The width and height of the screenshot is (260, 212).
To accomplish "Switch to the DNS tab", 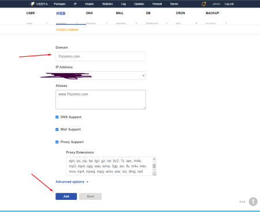I will click(x=89, y=13).
